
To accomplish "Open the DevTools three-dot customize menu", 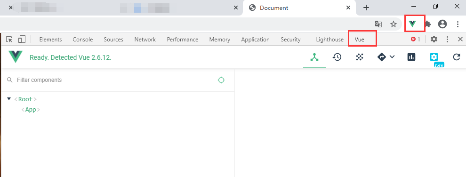I will coord(447,39).
